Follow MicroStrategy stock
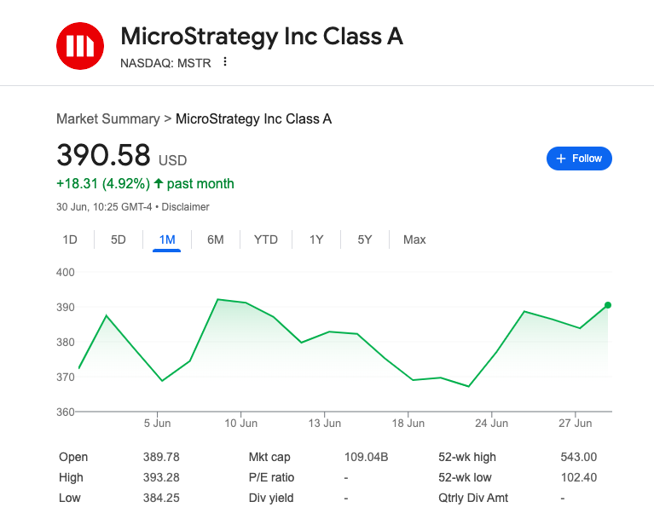Image resolution: width=654 pixels, height=519 pixels. (x=579, y=159)
